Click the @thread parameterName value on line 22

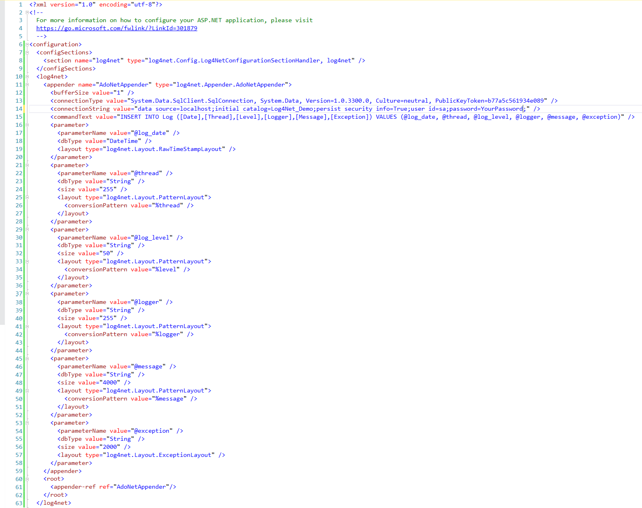147,173
